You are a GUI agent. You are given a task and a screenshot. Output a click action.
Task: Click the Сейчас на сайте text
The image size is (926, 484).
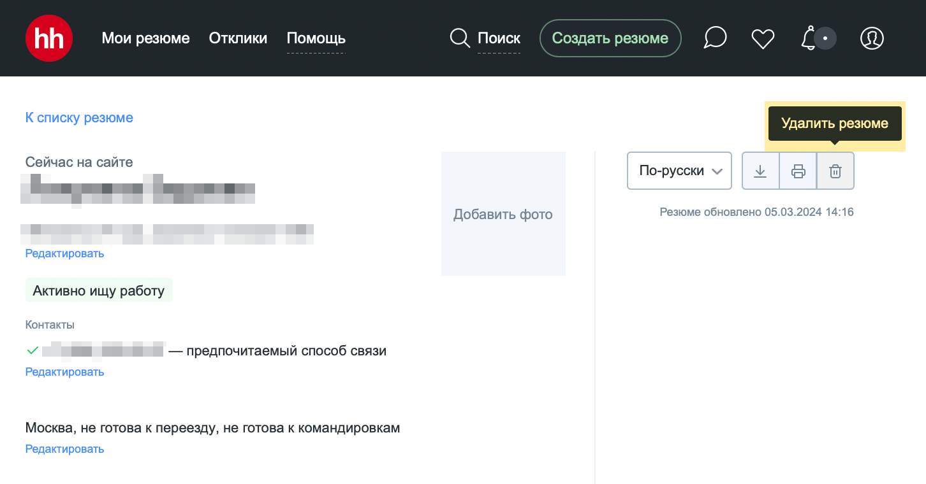[x=79, y=162]
